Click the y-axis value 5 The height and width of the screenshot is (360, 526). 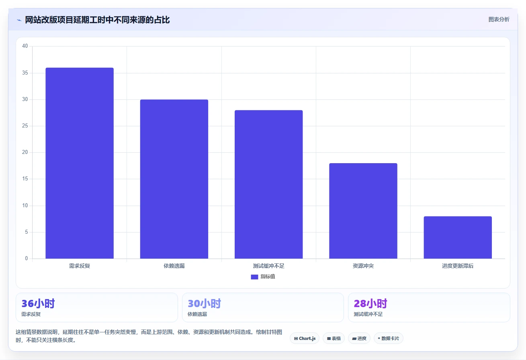pos(27,232)
